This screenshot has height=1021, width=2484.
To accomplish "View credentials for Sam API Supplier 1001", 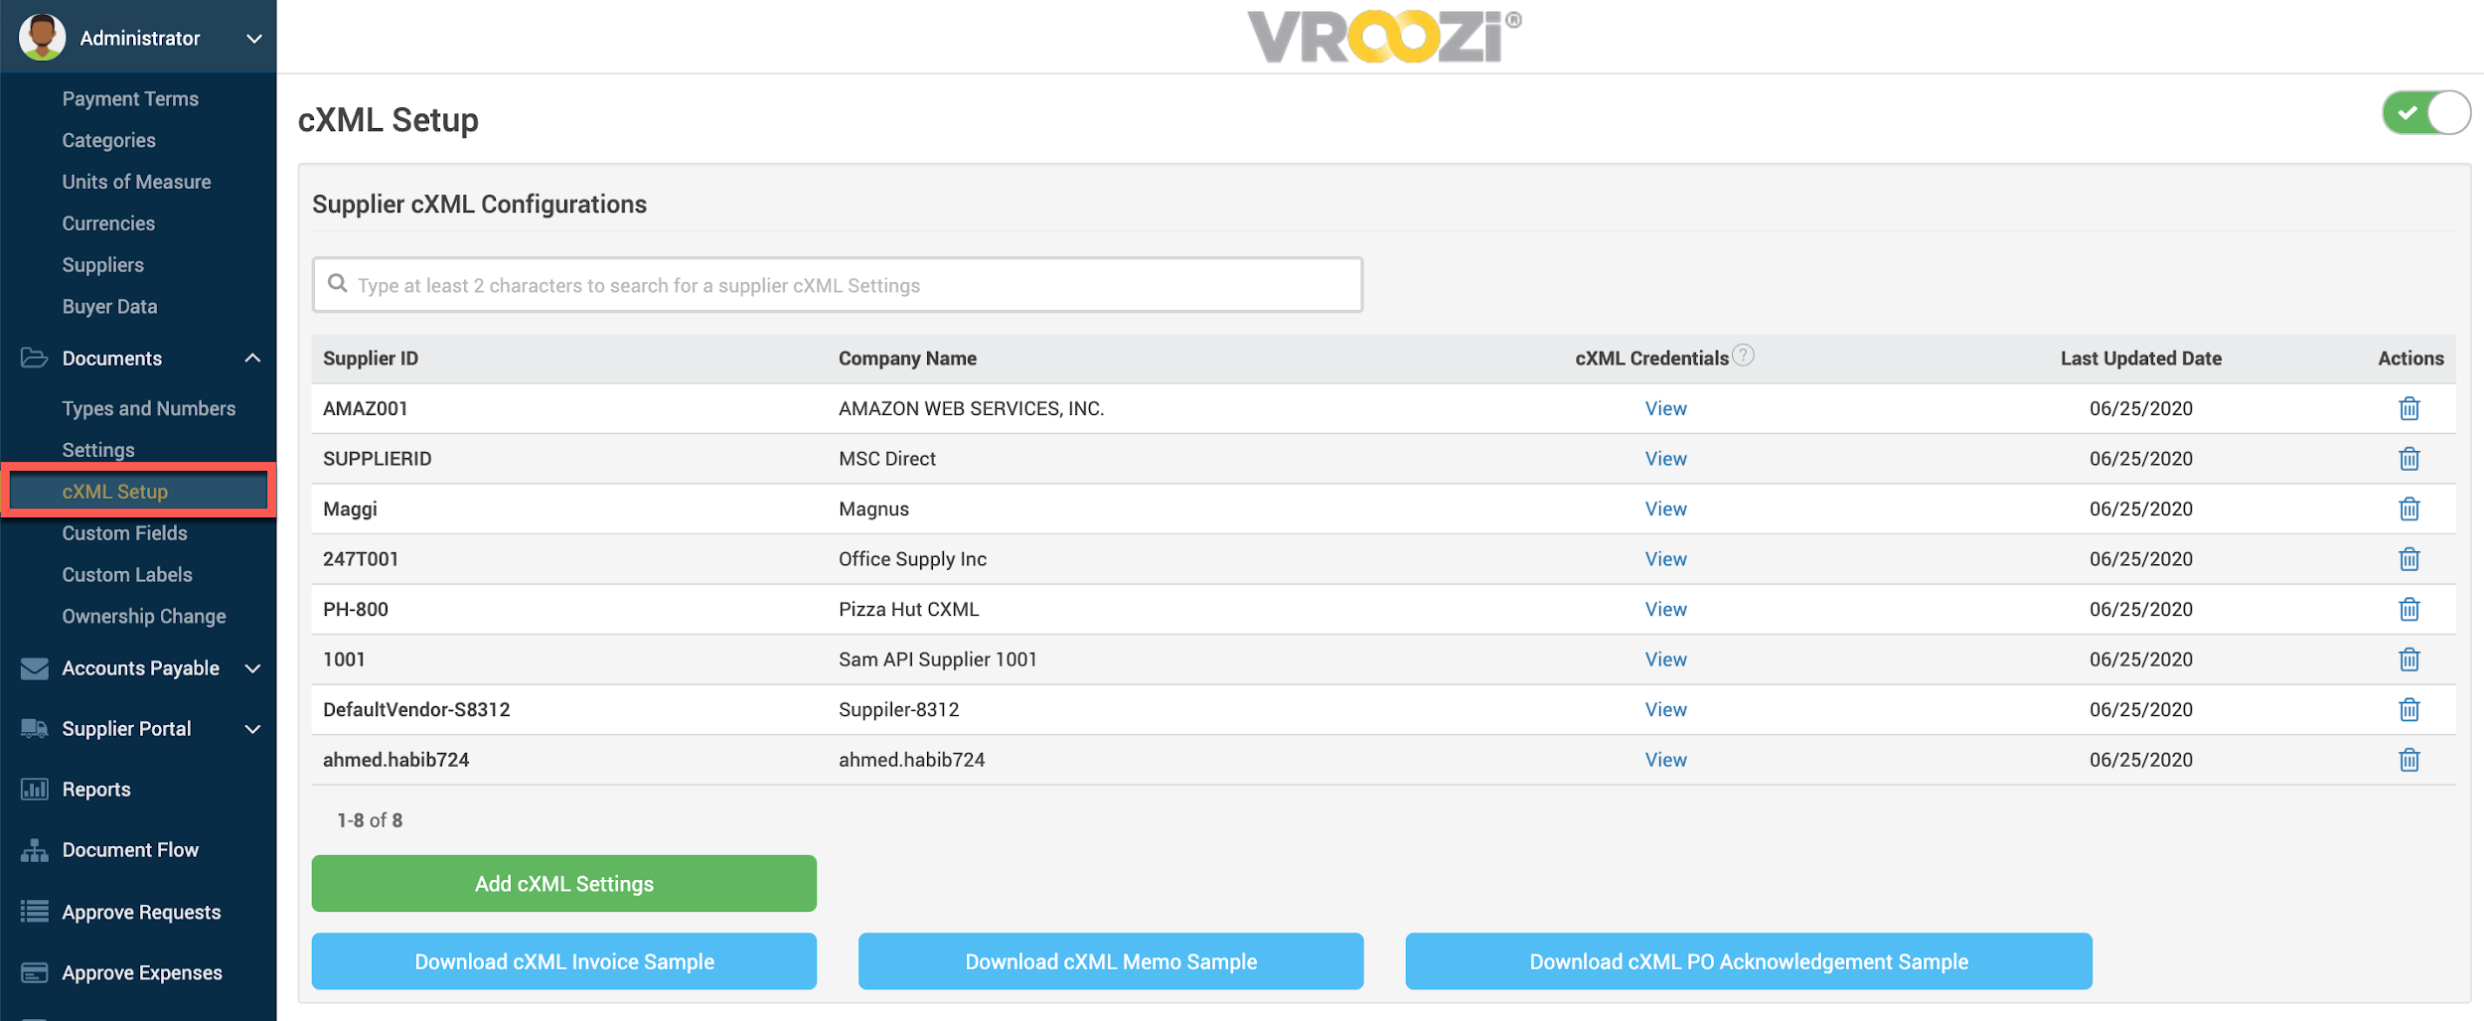I will pos(1665,659).
